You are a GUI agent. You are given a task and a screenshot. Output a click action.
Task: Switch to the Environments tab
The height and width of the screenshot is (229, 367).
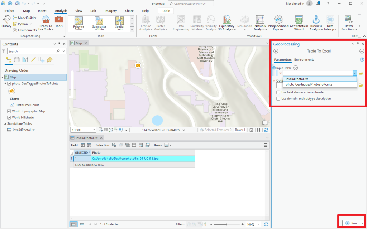304,60
